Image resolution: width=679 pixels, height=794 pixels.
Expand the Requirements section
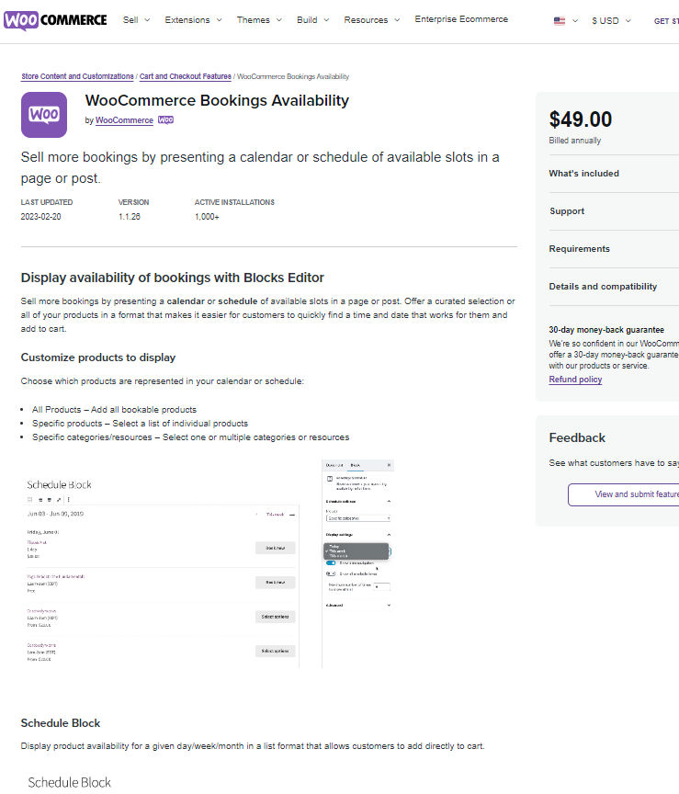click(580, 248)
